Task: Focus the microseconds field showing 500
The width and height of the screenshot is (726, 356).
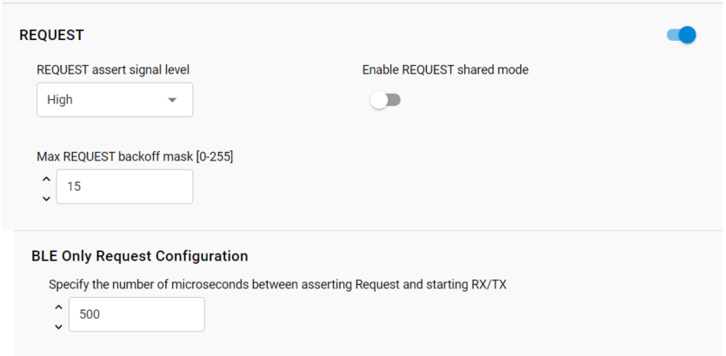Action: 137,314
